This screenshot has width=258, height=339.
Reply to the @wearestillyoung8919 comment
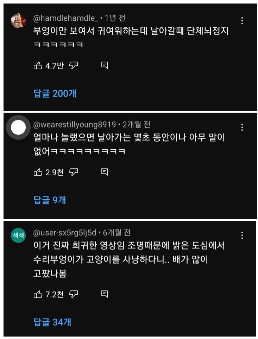[x=105, y=172]
